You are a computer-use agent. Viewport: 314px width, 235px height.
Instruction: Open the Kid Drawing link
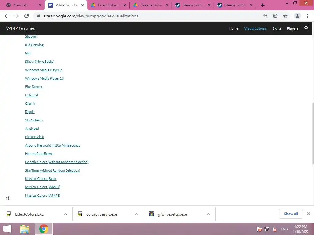click(34, 45)
